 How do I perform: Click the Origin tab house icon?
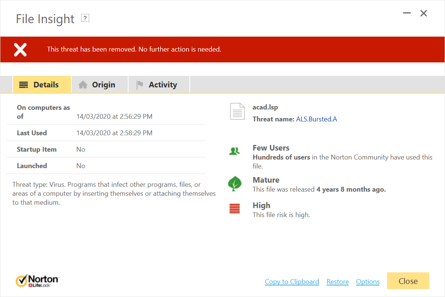tap(83, 85)
